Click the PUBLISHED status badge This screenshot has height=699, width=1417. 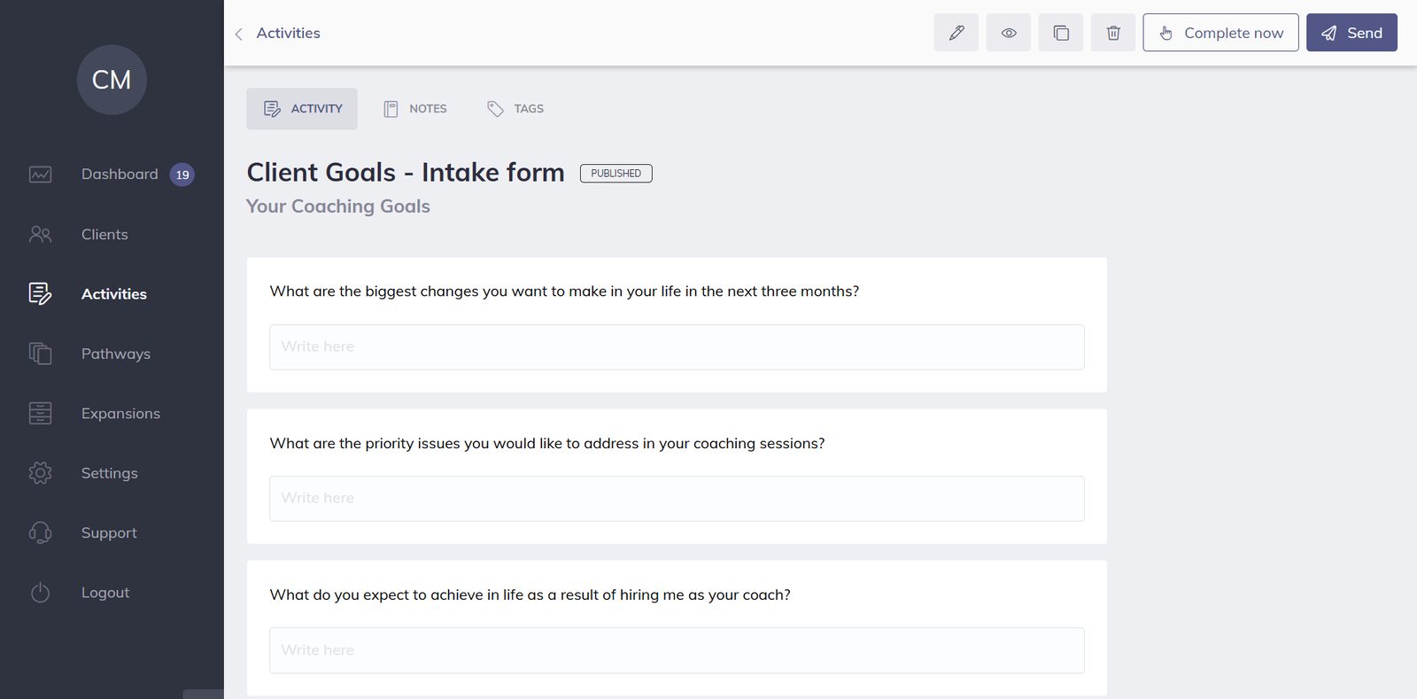pyautogui.click(x=616, y=174)
